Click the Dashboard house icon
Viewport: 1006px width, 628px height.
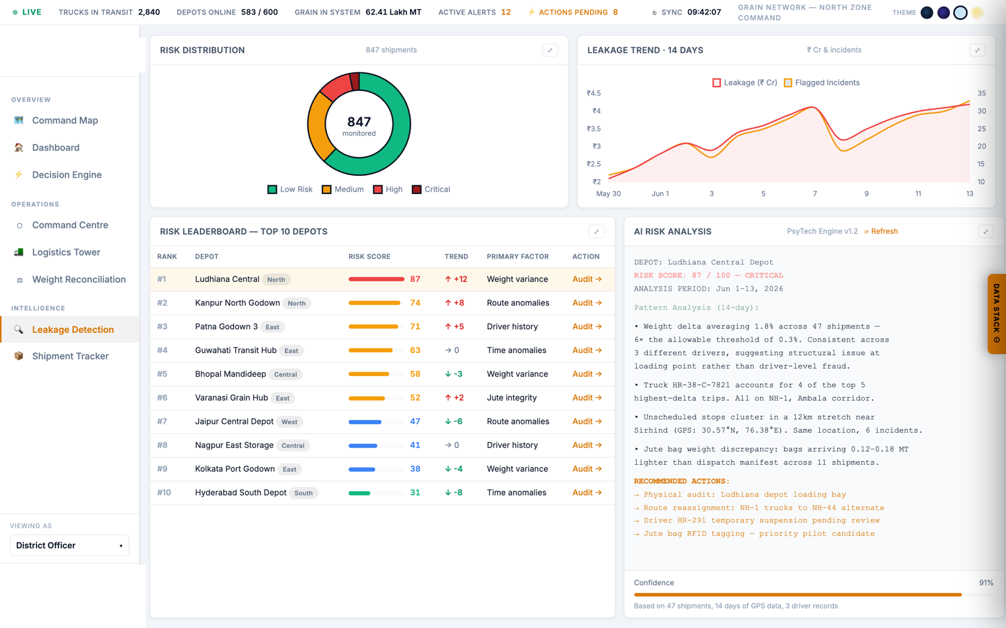pos(19,148)
